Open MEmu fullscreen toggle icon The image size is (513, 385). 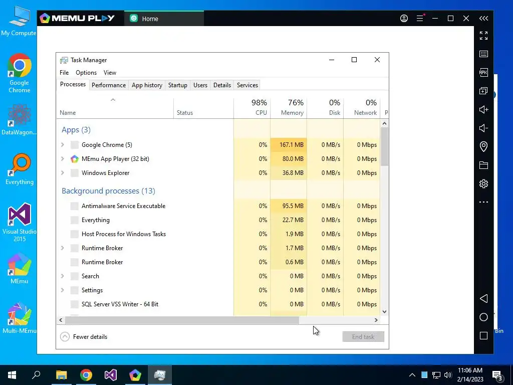(483, 36)
